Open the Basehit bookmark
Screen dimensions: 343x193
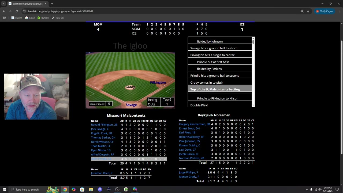coord(17,18)
